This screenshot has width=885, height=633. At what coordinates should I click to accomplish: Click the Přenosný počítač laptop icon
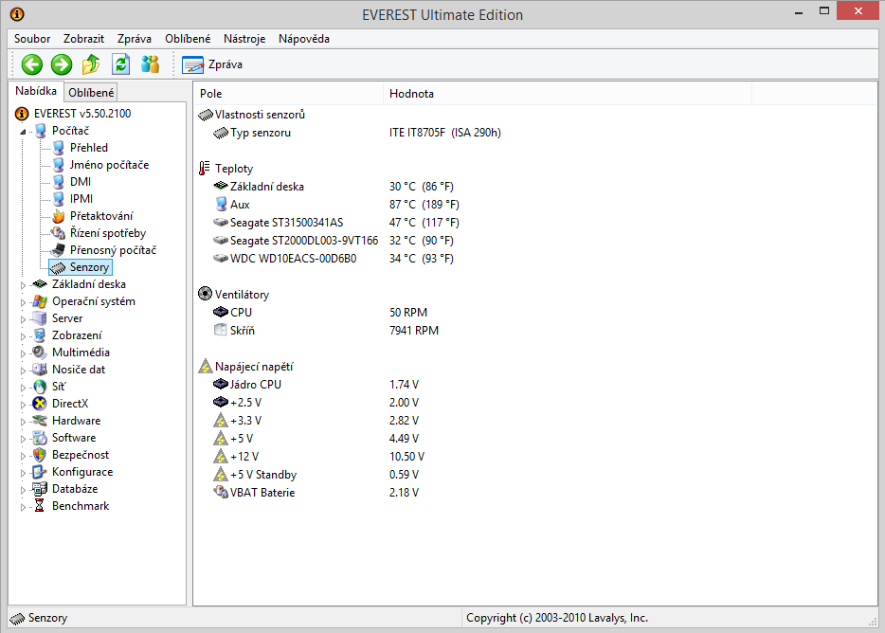click(58, 250)
